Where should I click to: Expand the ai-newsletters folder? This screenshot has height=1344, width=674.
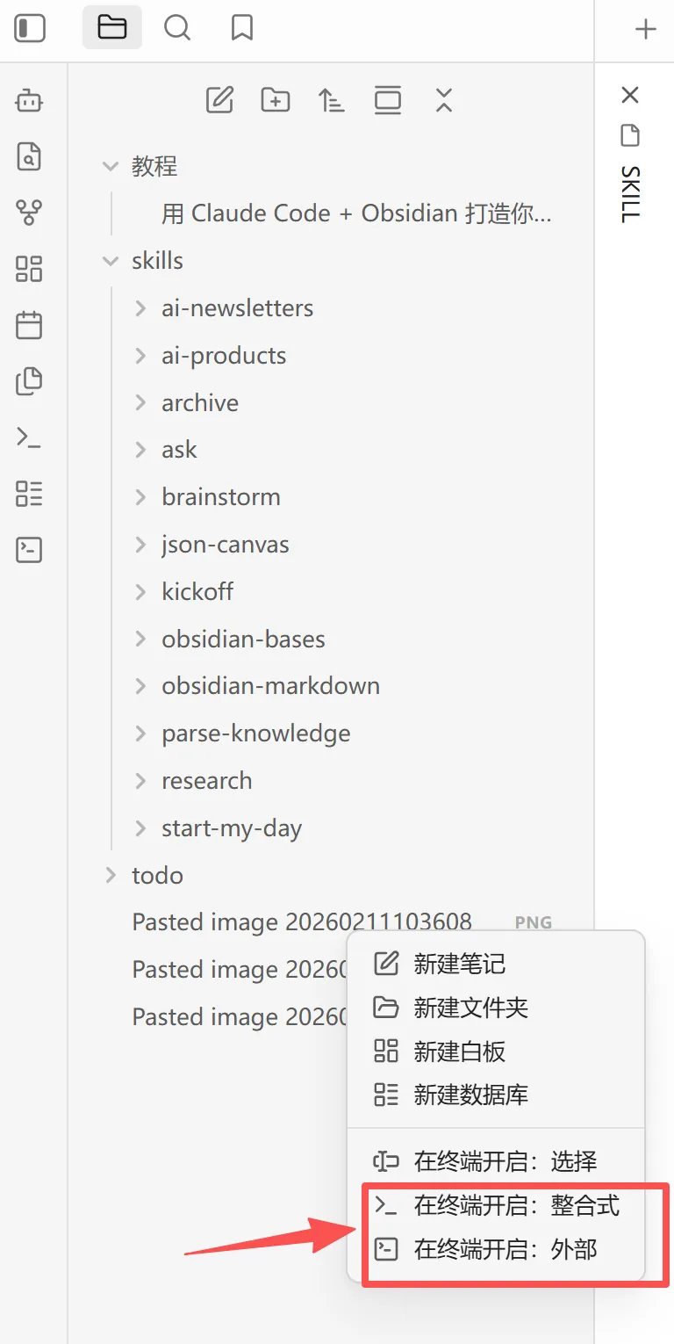point(140,308)
